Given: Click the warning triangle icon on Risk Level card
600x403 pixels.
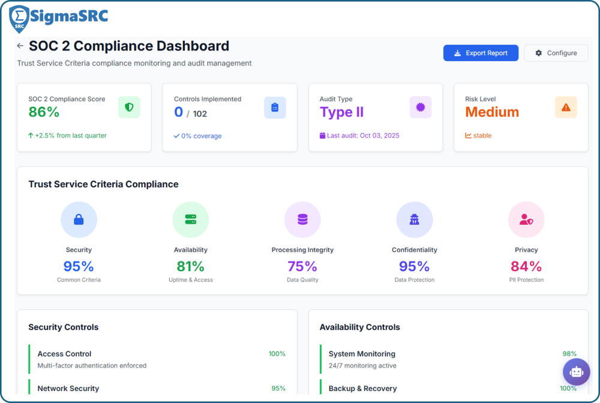Looking at the screenshot, I should (566, 107).
